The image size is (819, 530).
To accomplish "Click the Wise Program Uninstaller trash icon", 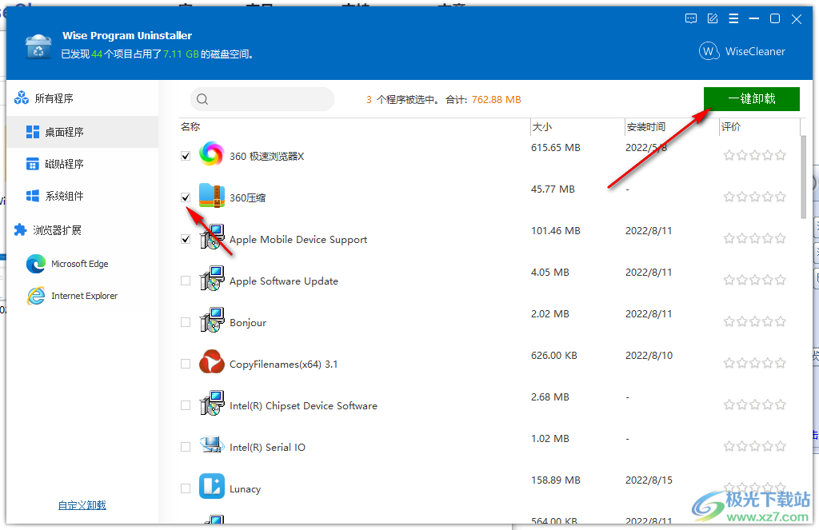I will (38, 47).
